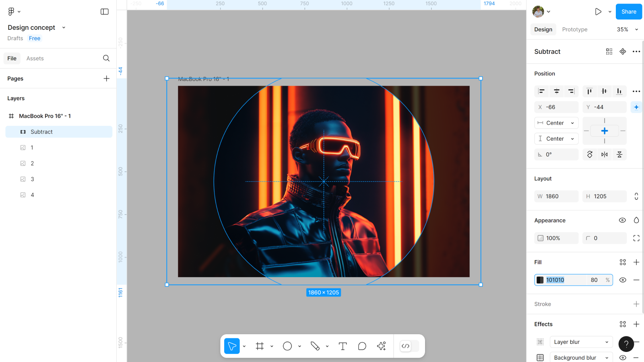Open the Comment tool
644x362 pixels.
[362, 346]
